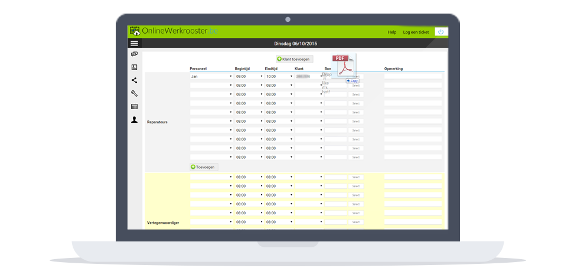Click the power logout icon

[441, 32]
